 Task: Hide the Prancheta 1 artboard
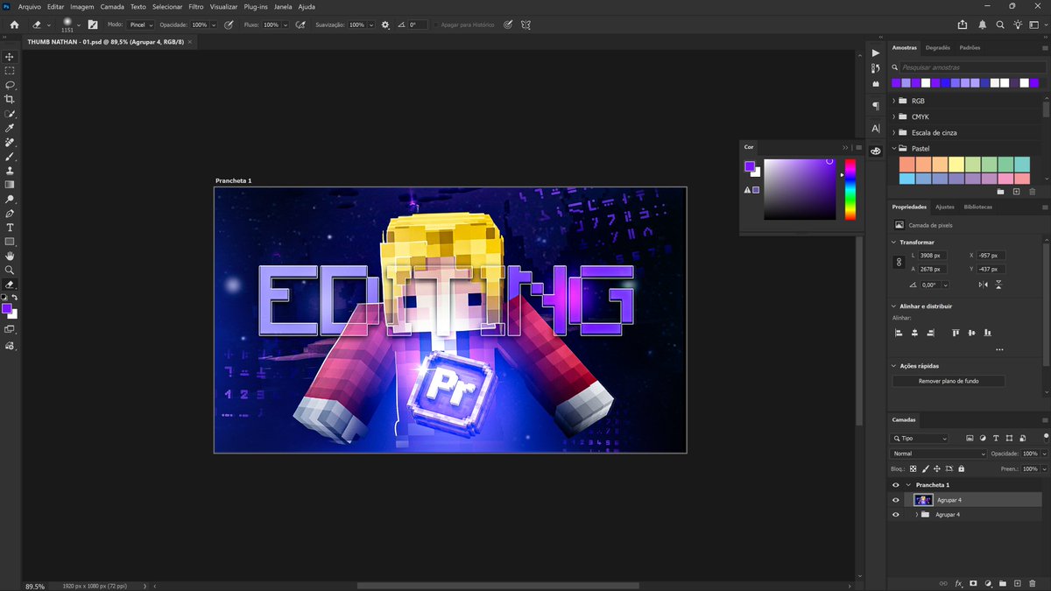pos(895,484)
